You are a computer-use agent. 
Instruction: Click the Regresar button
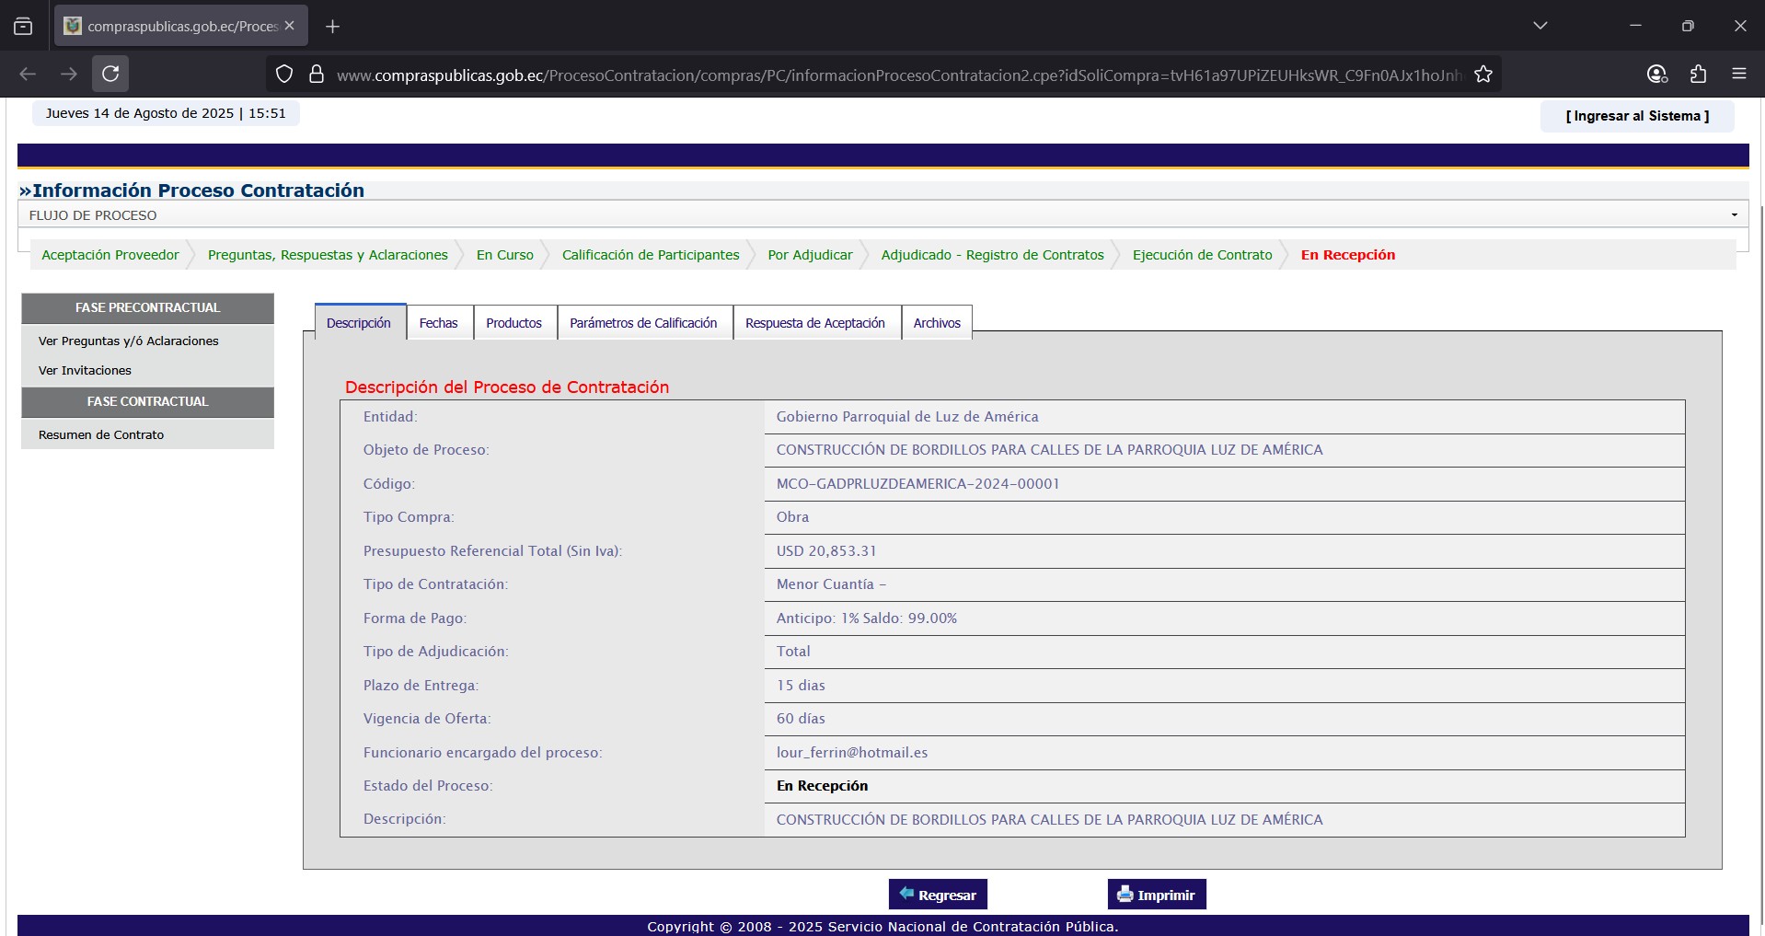click(937, 895)
